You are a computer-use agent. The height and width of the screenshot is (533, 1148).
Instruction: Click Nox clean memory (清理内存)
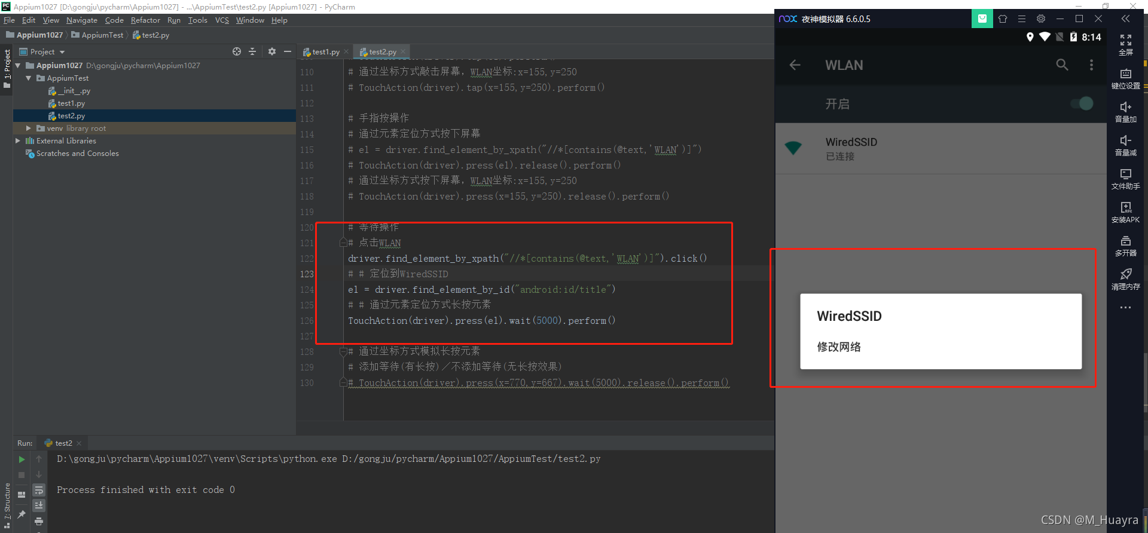[x=1126, y=280]
